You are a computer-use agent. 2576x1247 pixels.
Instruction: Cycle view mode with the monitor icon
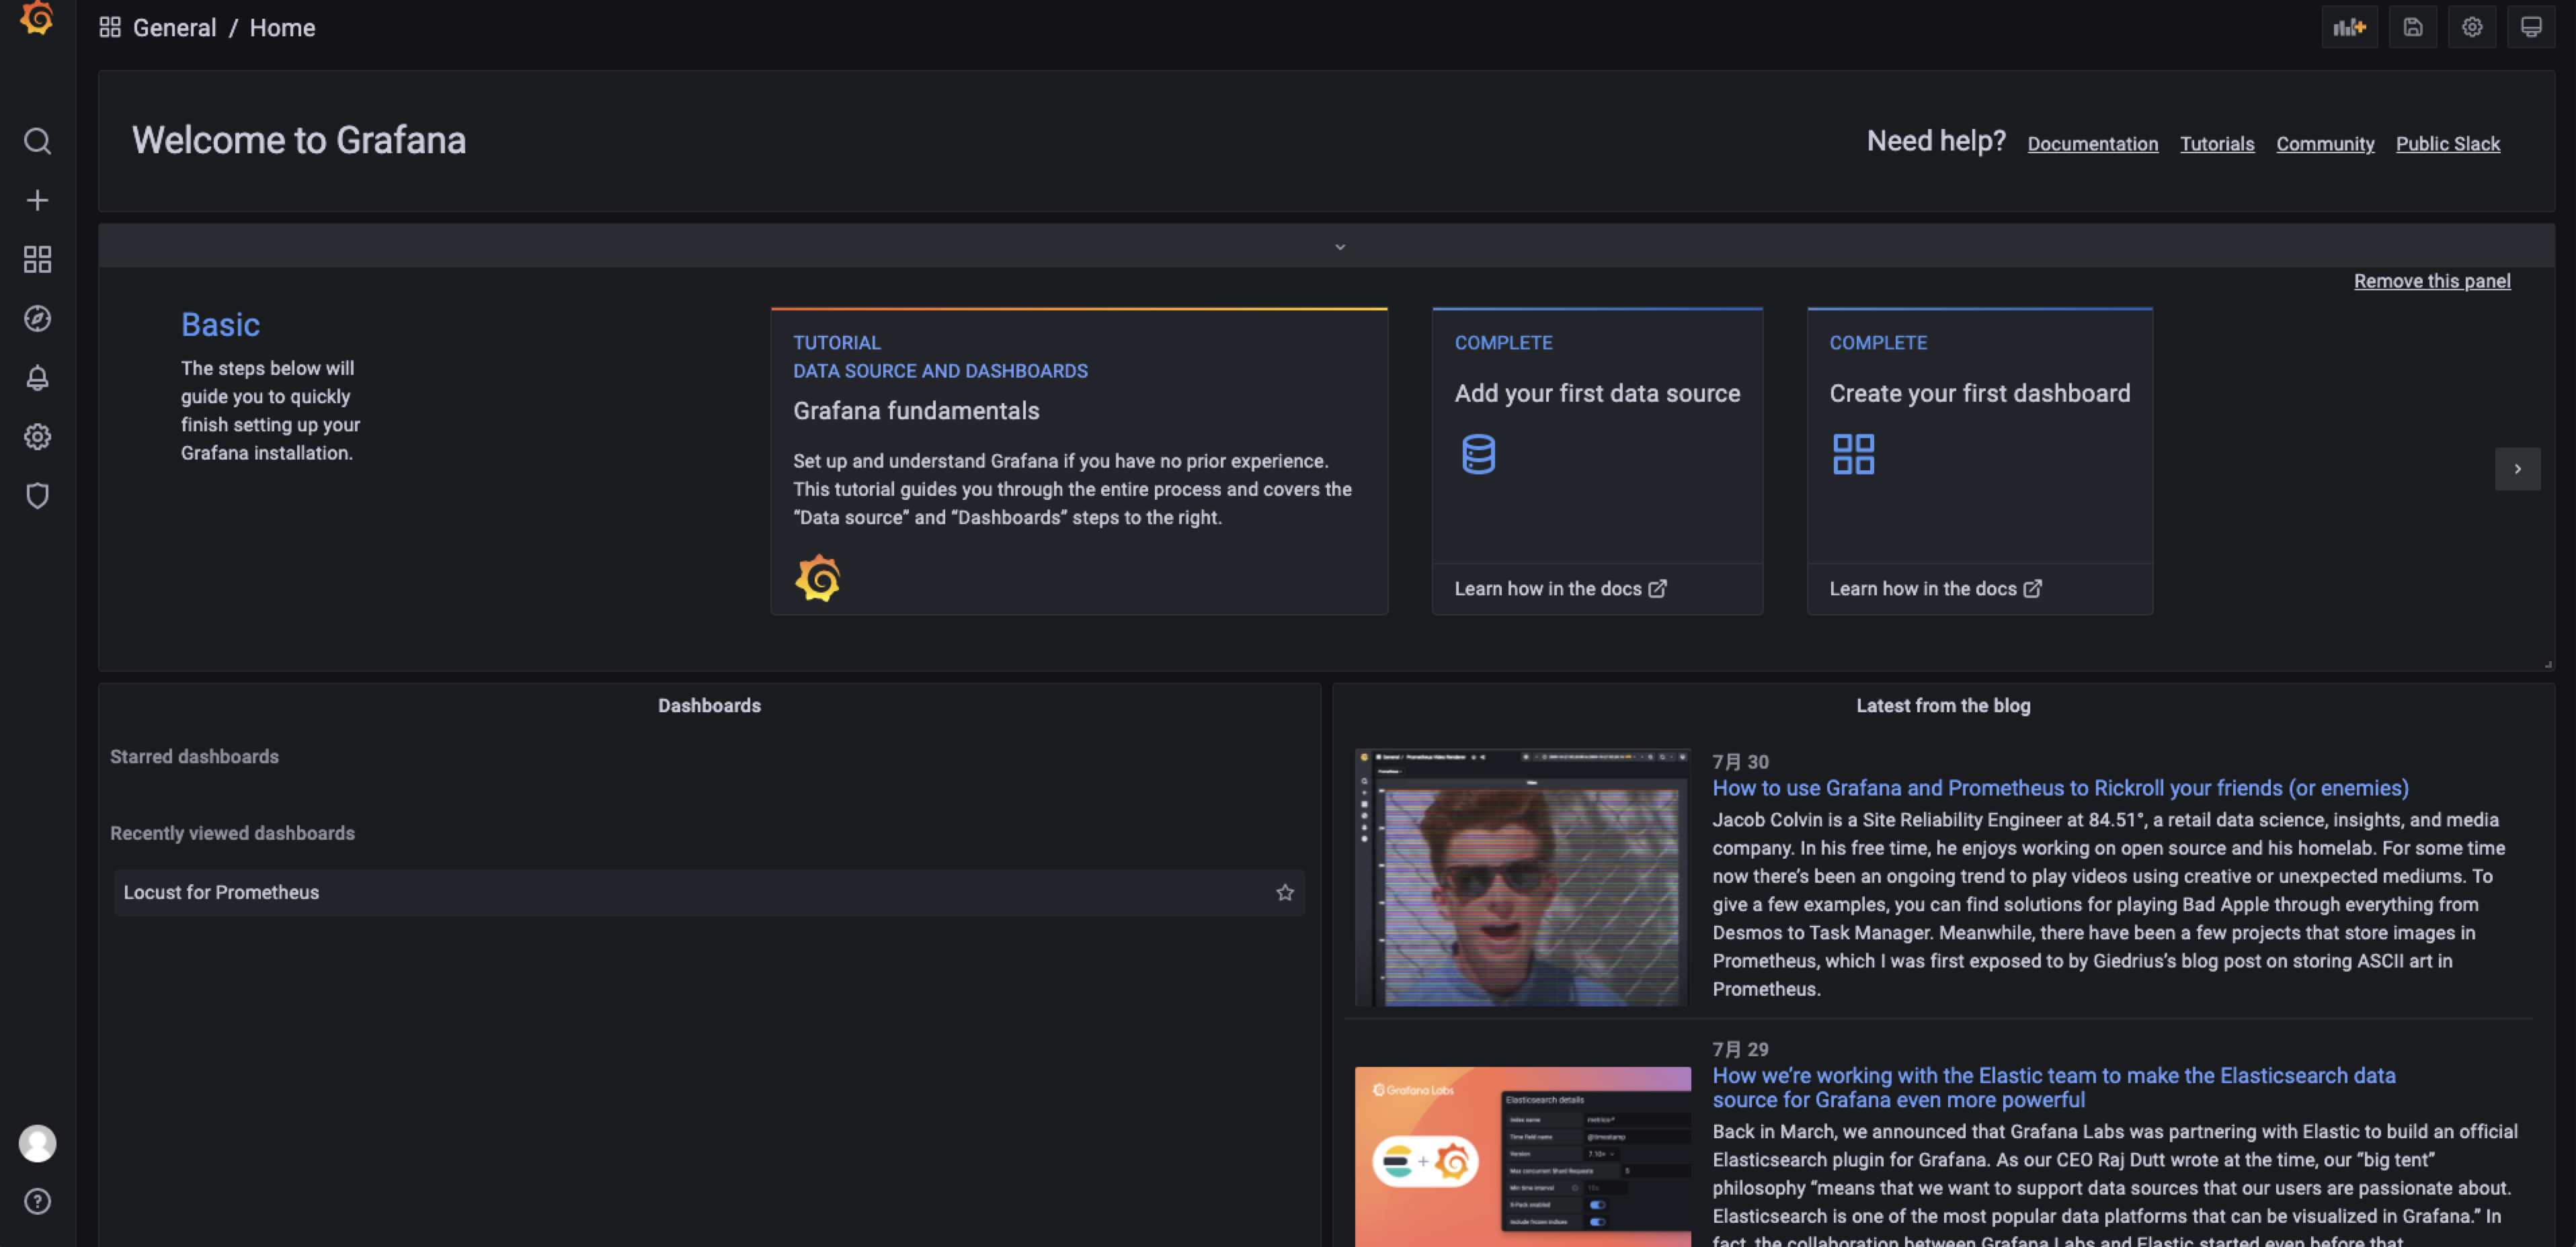pyautogui.click(x=2530, y=27)
